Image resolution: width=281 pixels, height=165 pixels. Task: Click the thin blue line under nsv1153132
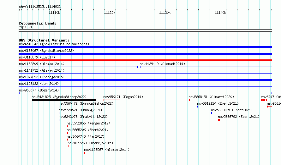tap(145, 86)
